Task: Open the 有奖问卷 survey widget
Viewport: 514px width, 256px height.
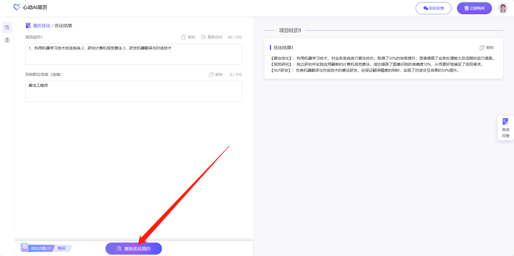Action: [505, 128]
